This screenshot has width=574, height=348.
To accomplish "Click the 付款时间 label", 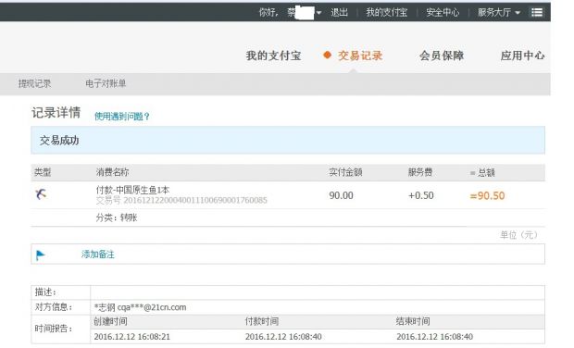I will (262, 322).
